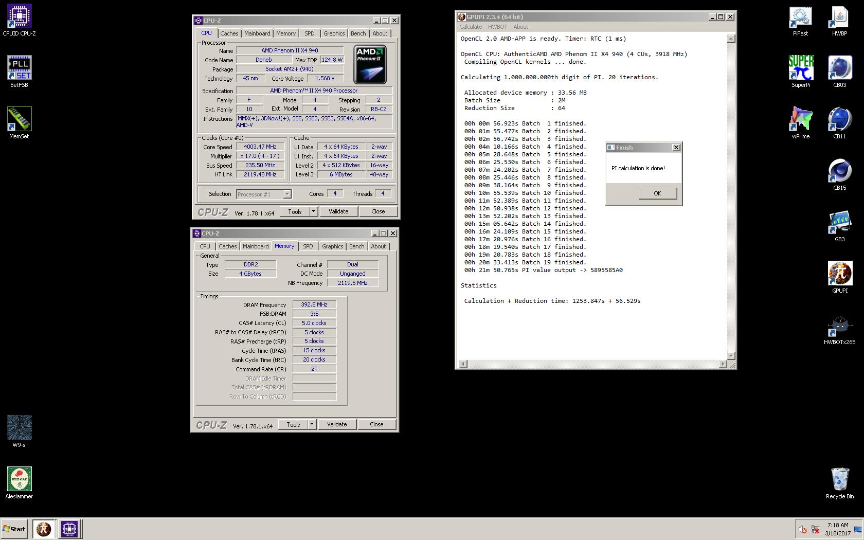The height and width of the screenshot is (540, 864).
Task: Open the Windows Start menu
Action: click(14, 529)
